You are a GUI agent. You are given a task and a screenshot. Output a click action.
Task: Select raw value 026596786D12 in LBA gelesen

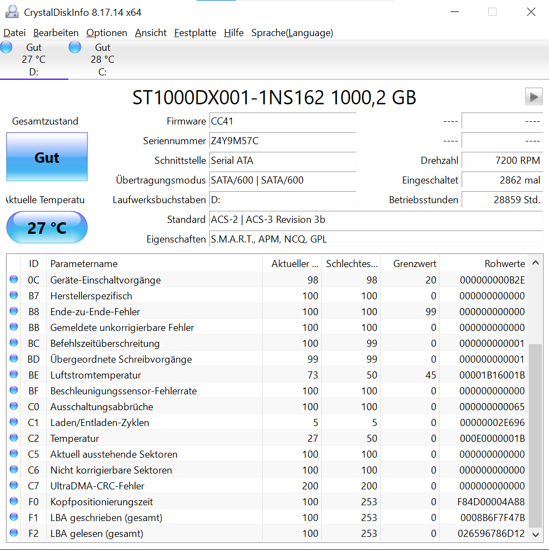491,533
